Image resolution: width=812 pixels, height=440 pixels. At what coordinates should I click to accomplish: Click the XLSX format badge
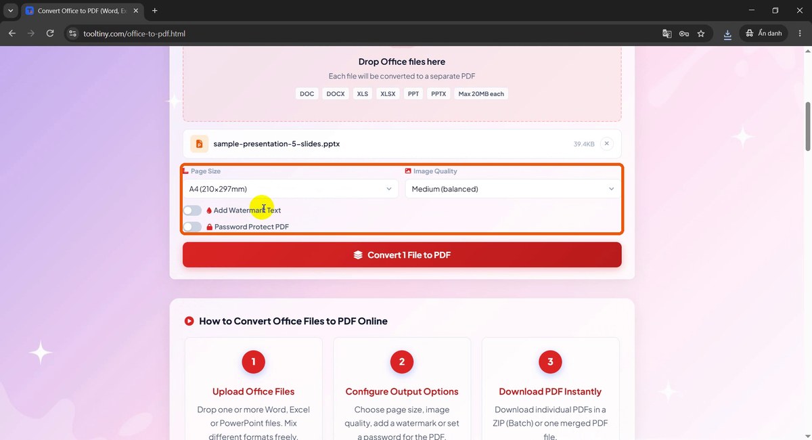pyautogui.click(x=388, y=94)
